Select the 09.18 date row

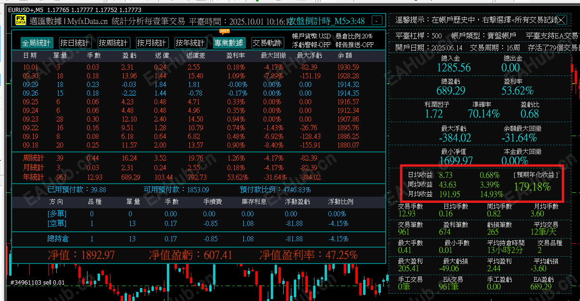(x=198, y=145)
